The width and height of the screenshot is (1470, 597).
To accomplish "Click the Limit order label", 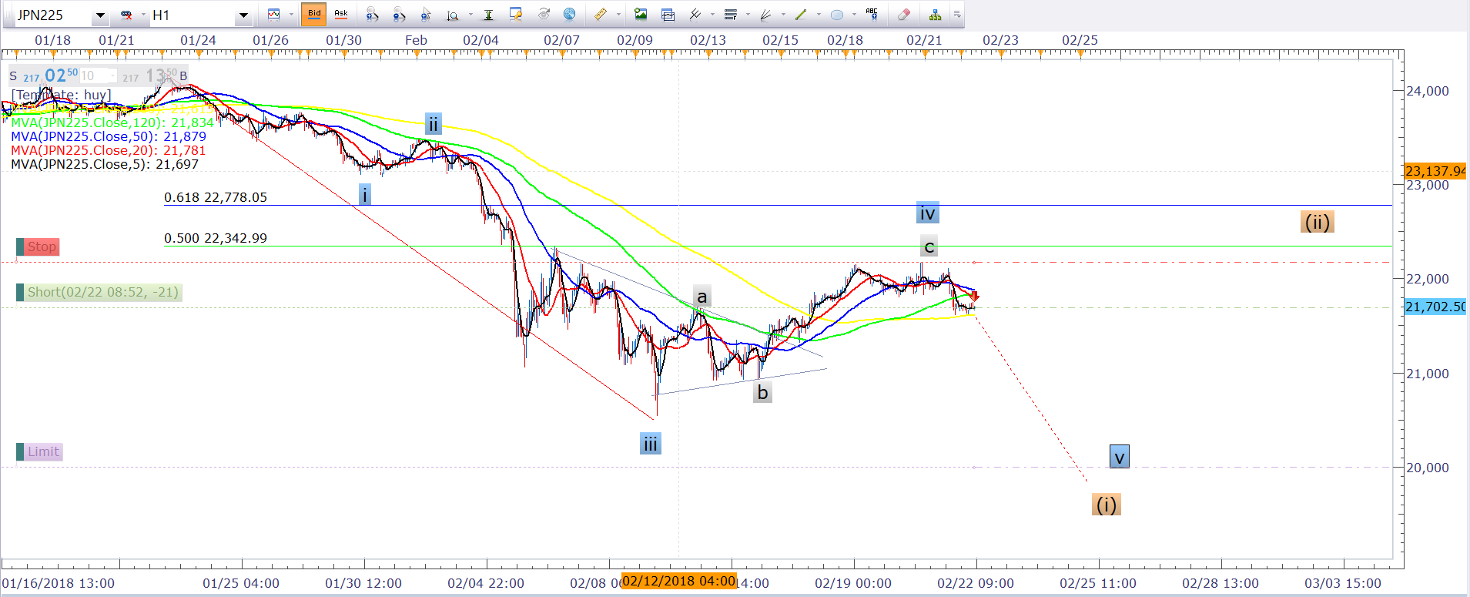I will [x=43, y=451].
